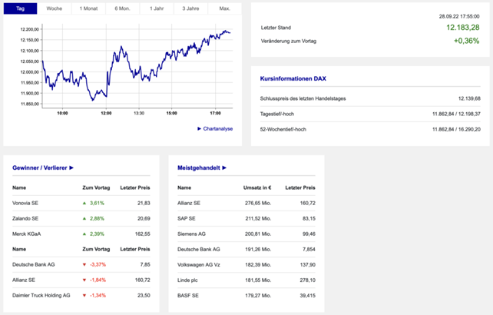The height and width of the screenshot is (315, 493).
Task: Select the 6 Mon. chart tab
Action: (x=122, y=8)
